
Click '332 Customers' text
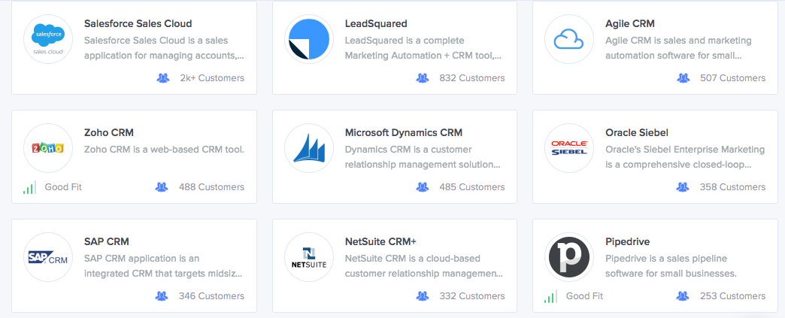tap(472, 296)
